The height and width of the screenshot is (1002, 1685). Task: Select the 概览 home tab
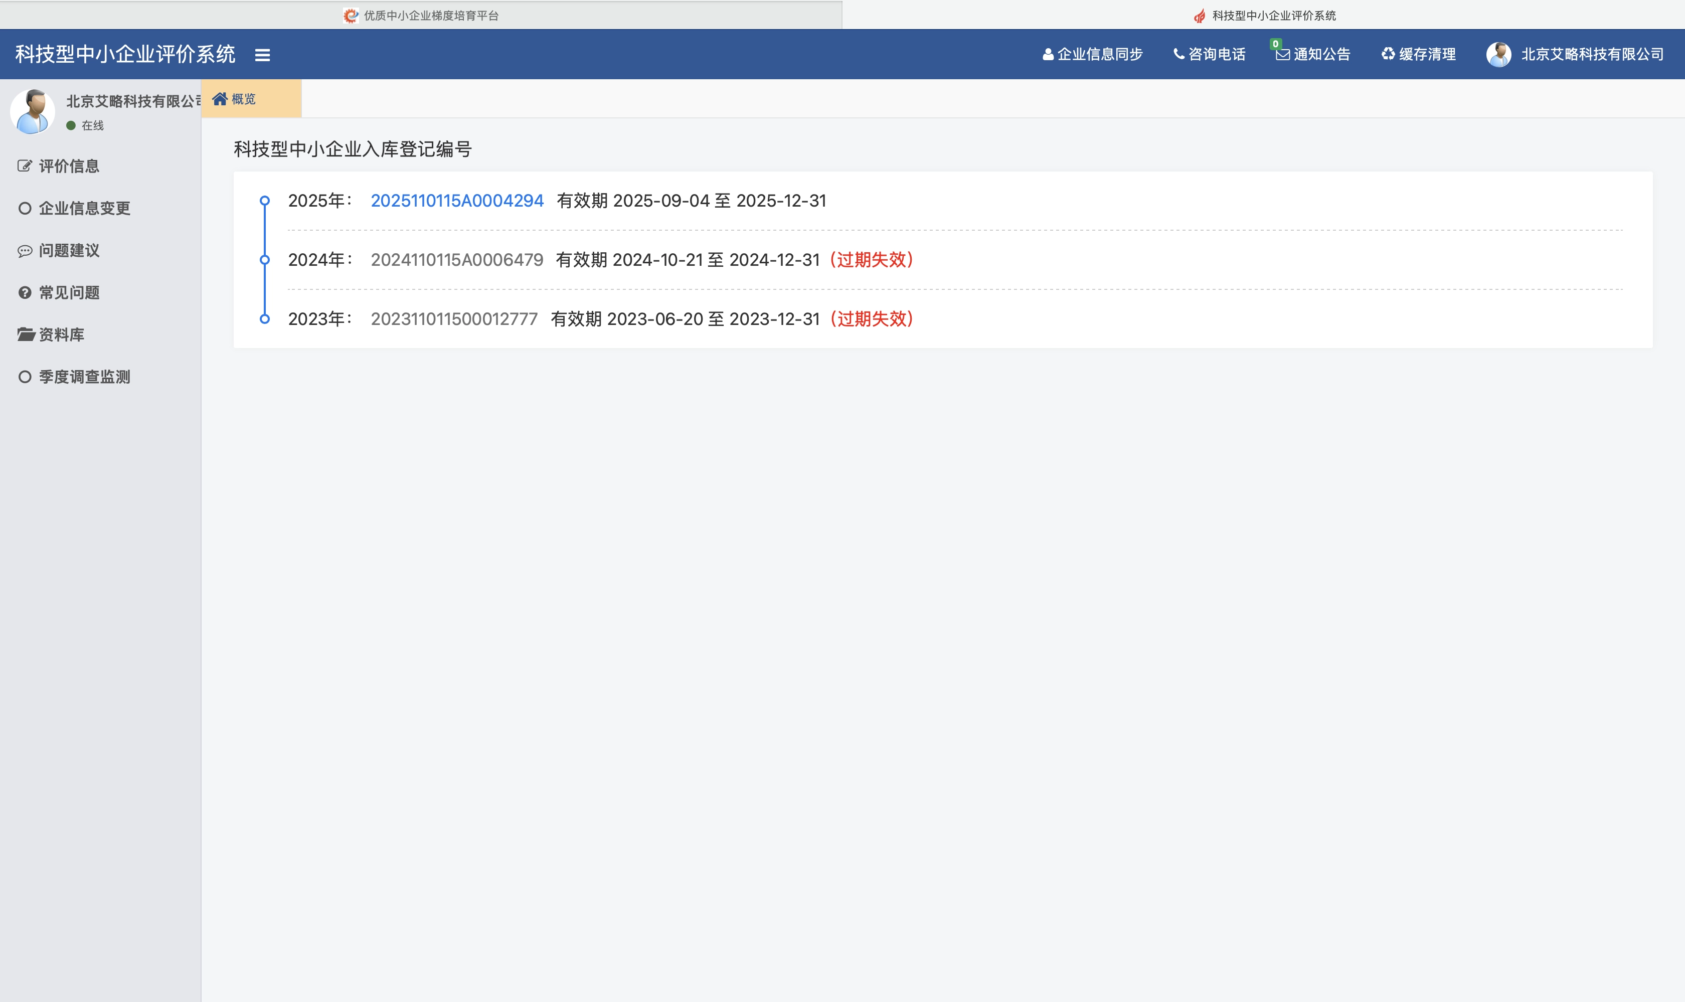point(251,99)
